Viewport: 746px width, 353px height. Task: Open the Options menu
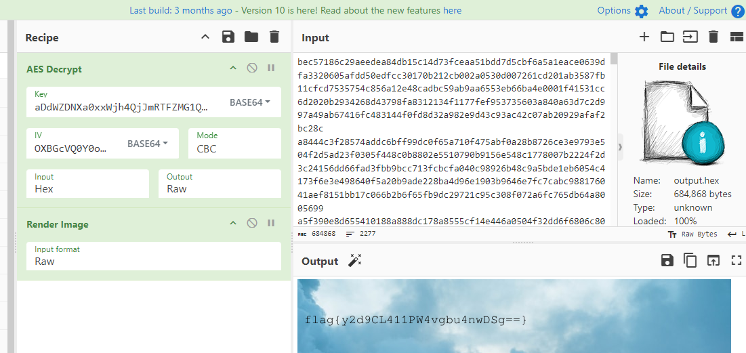[623, 10]
